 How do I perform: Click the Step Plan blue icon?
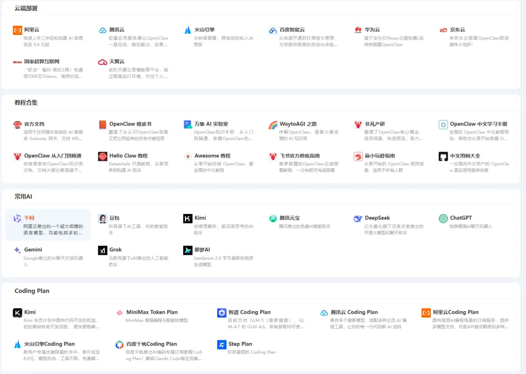(x=222, y=344)
